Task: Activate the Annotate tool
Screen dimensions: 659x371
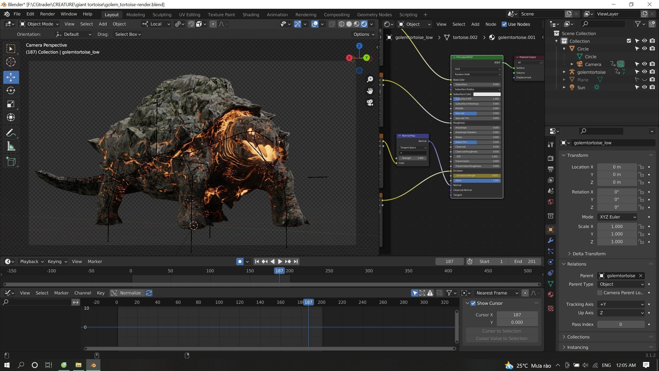Action: tap(11, 133)
